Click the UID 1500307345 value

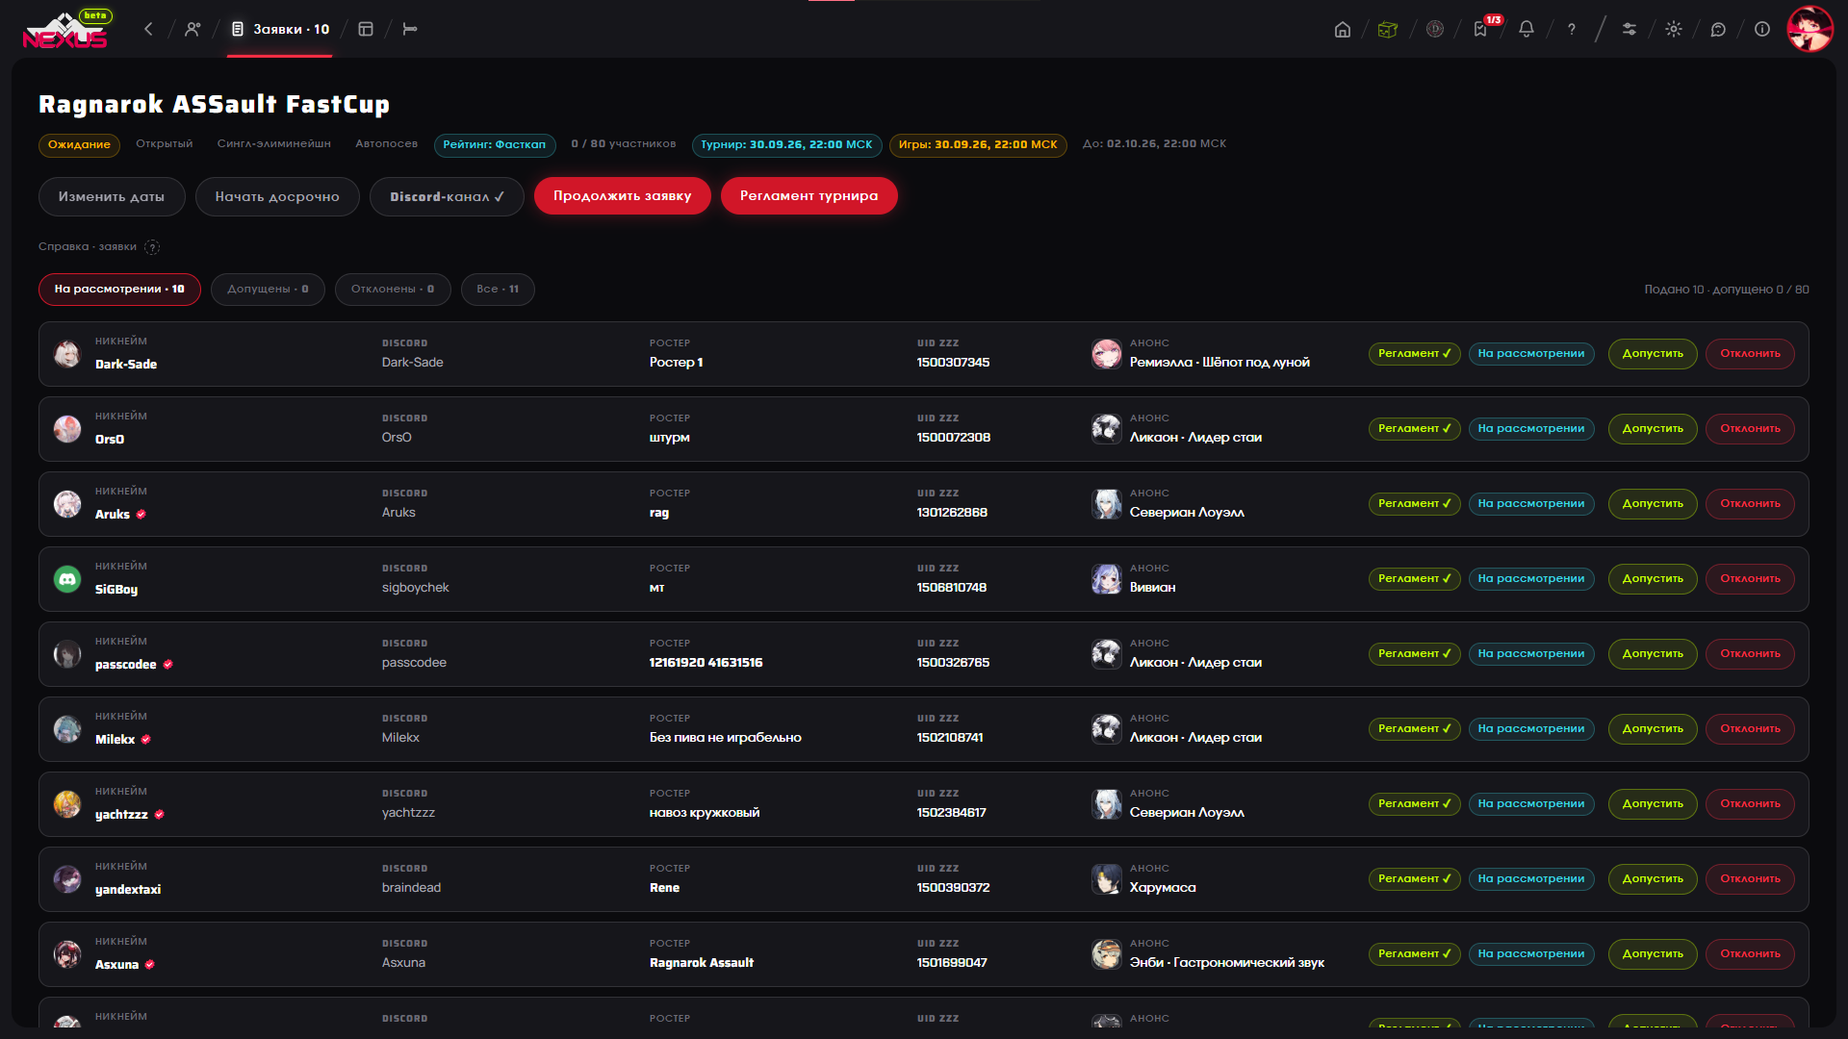pos(953,363)
